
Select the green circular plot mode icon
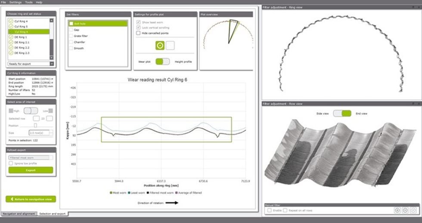click(x=160, y=46)
